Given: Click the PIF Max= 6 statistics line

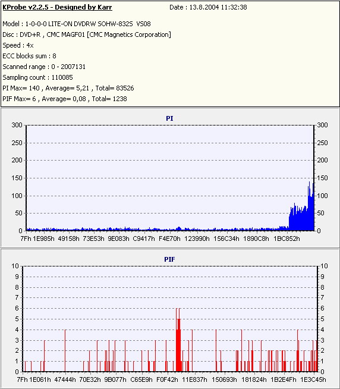Looking at the screenshot, I should [65, 99].
